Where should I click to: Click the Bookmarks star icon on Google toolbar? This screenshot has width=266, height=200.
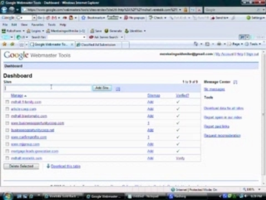83,18
